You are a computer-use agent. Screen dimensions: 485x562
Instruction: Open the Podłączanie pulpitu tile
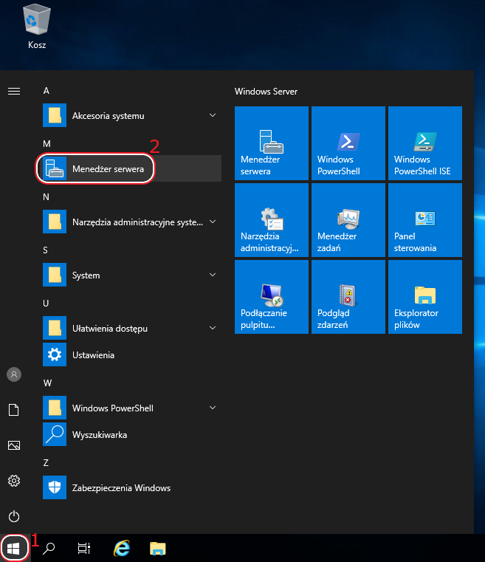pyautogui.click(x=272, y=297)
